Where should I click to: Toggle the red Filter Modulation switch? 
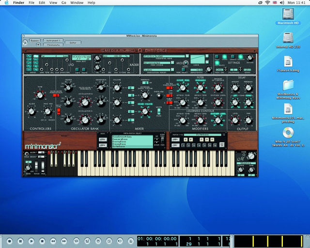click(169, 88)
